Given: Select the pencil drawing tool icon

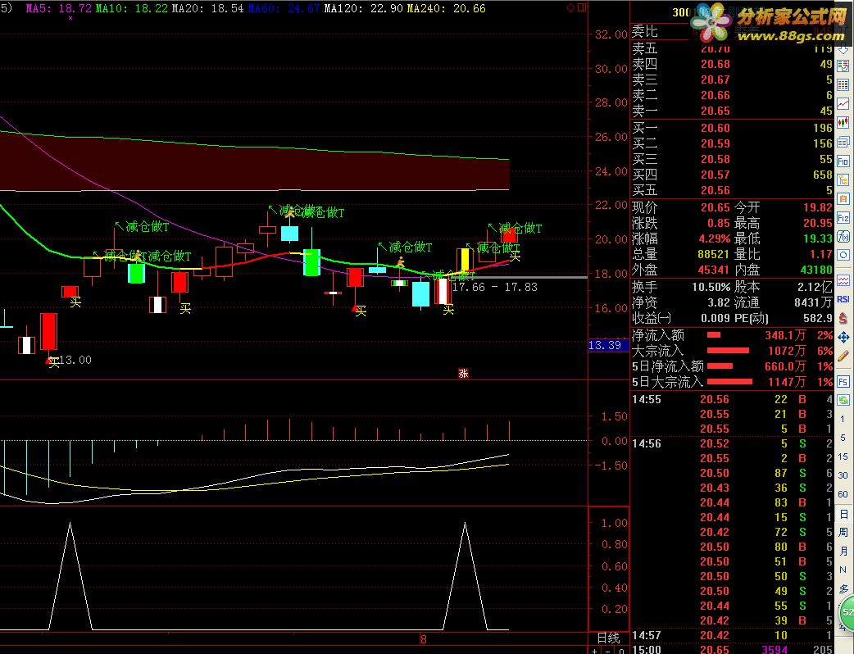Looking at the screenshot, I should pyautogui.click(x=843, y=357).
